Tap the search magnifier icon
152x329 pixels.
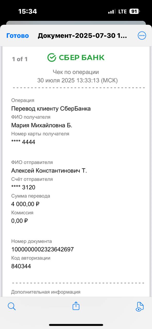12,306
